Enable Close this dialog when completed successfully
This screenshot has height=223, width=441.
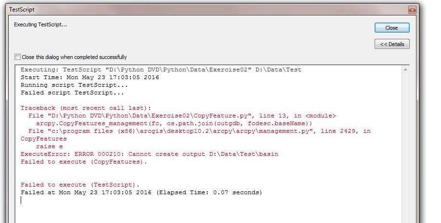pos(17,57)
